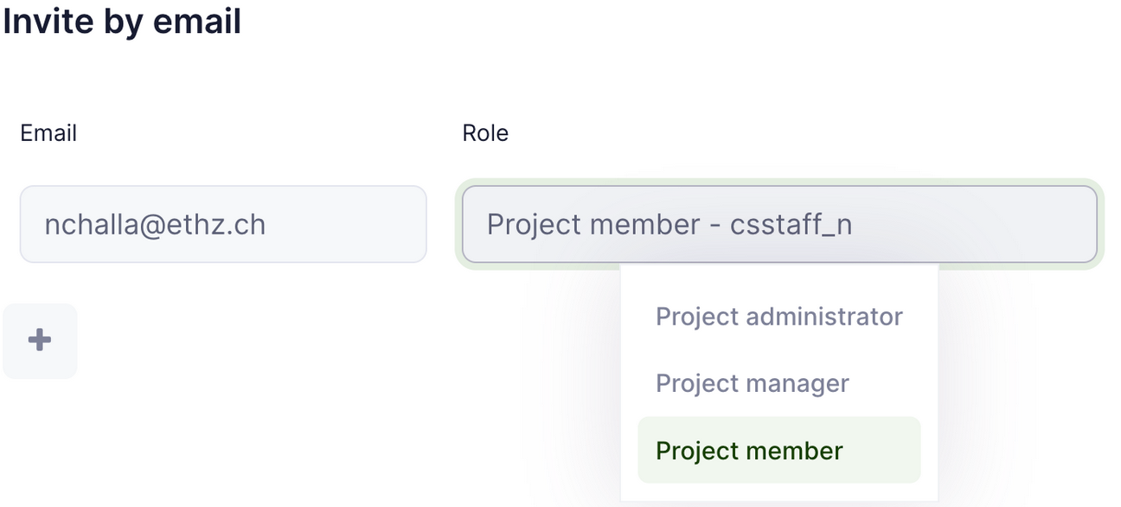Viewport: 1121px width, 507px height.
Task: Click the Project member - csstaff_n text
Action: coord(669,225)
